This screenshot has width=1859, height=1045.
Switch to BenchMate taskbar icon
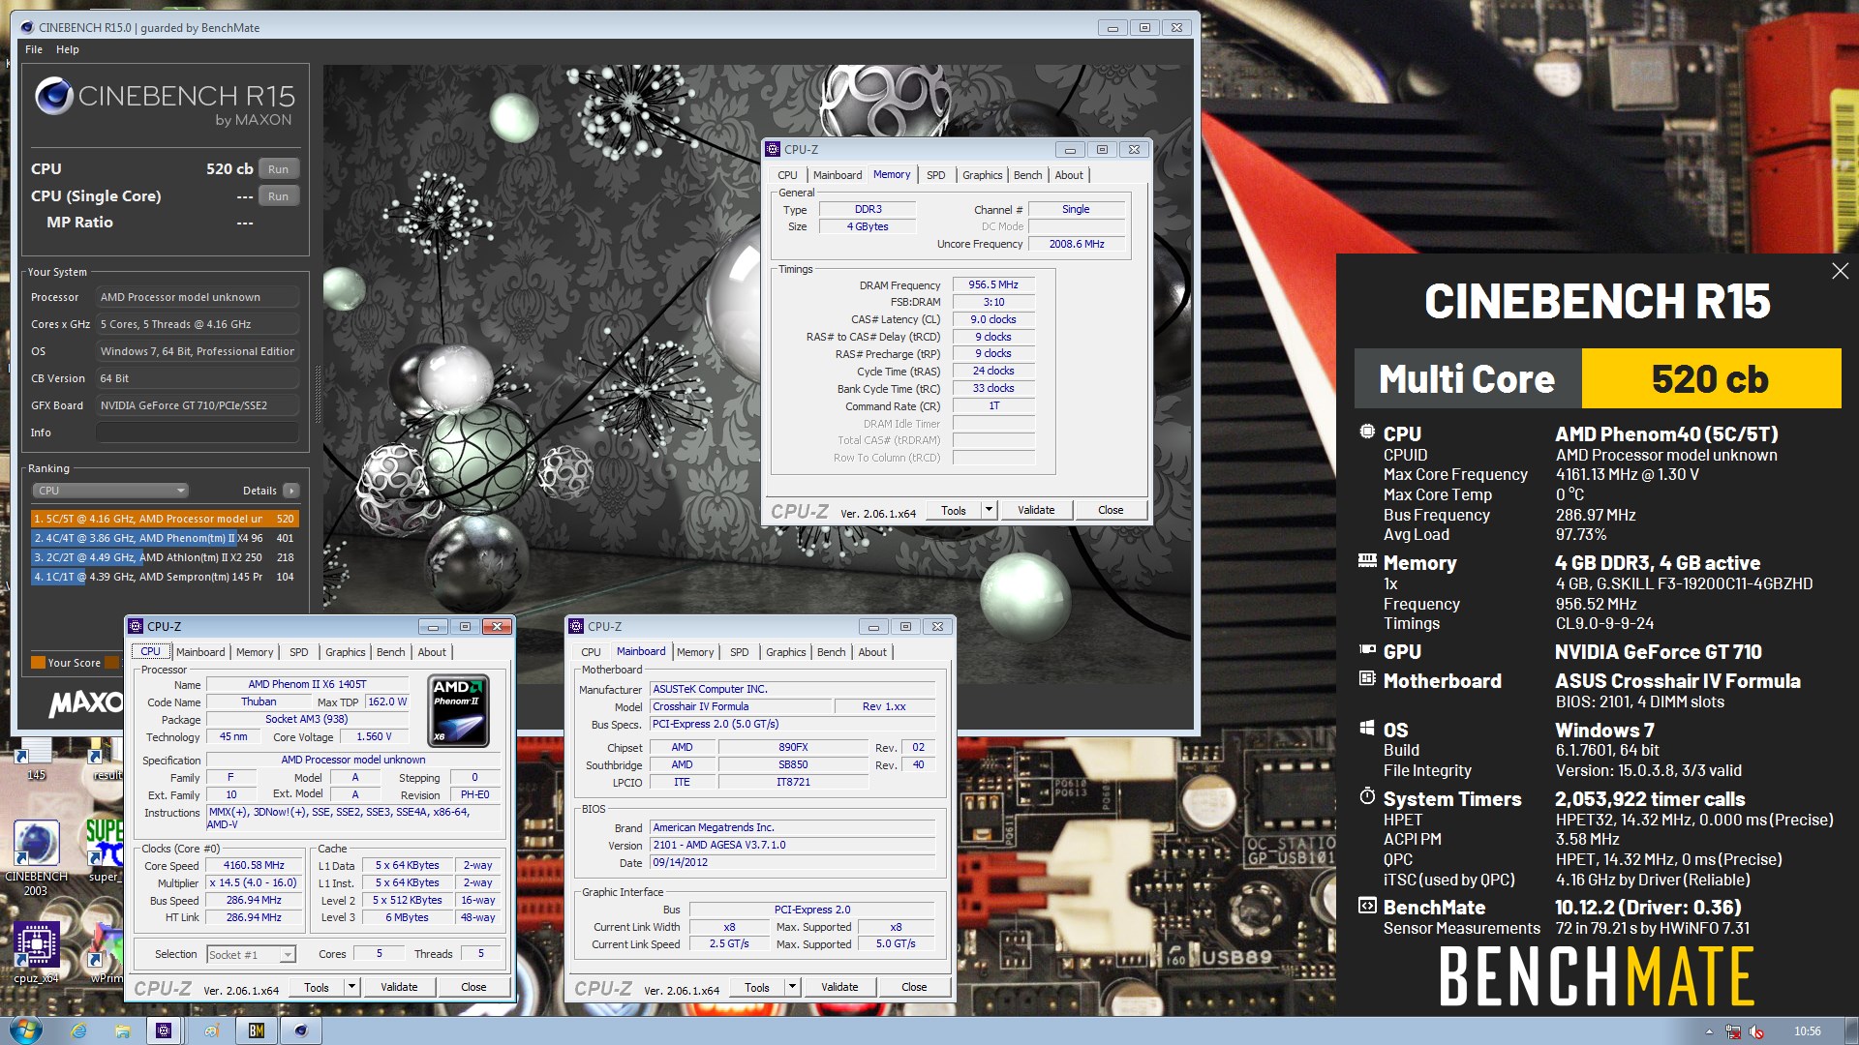[x=256, y=1030]
